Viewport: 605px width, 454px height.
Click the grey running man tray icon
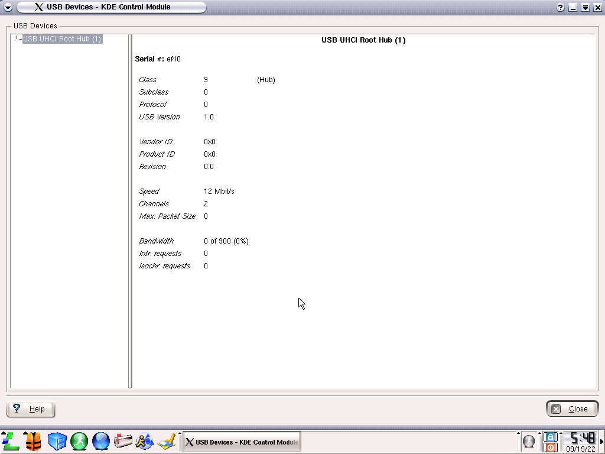pyautogui.click(x=529, y=442)
